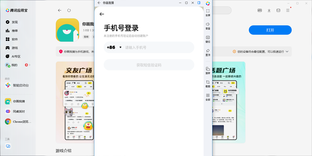Image resolution: width=312 pixels, height=156 pixels.
Task: Open 发现 in store sidebar
Action: 12,22
